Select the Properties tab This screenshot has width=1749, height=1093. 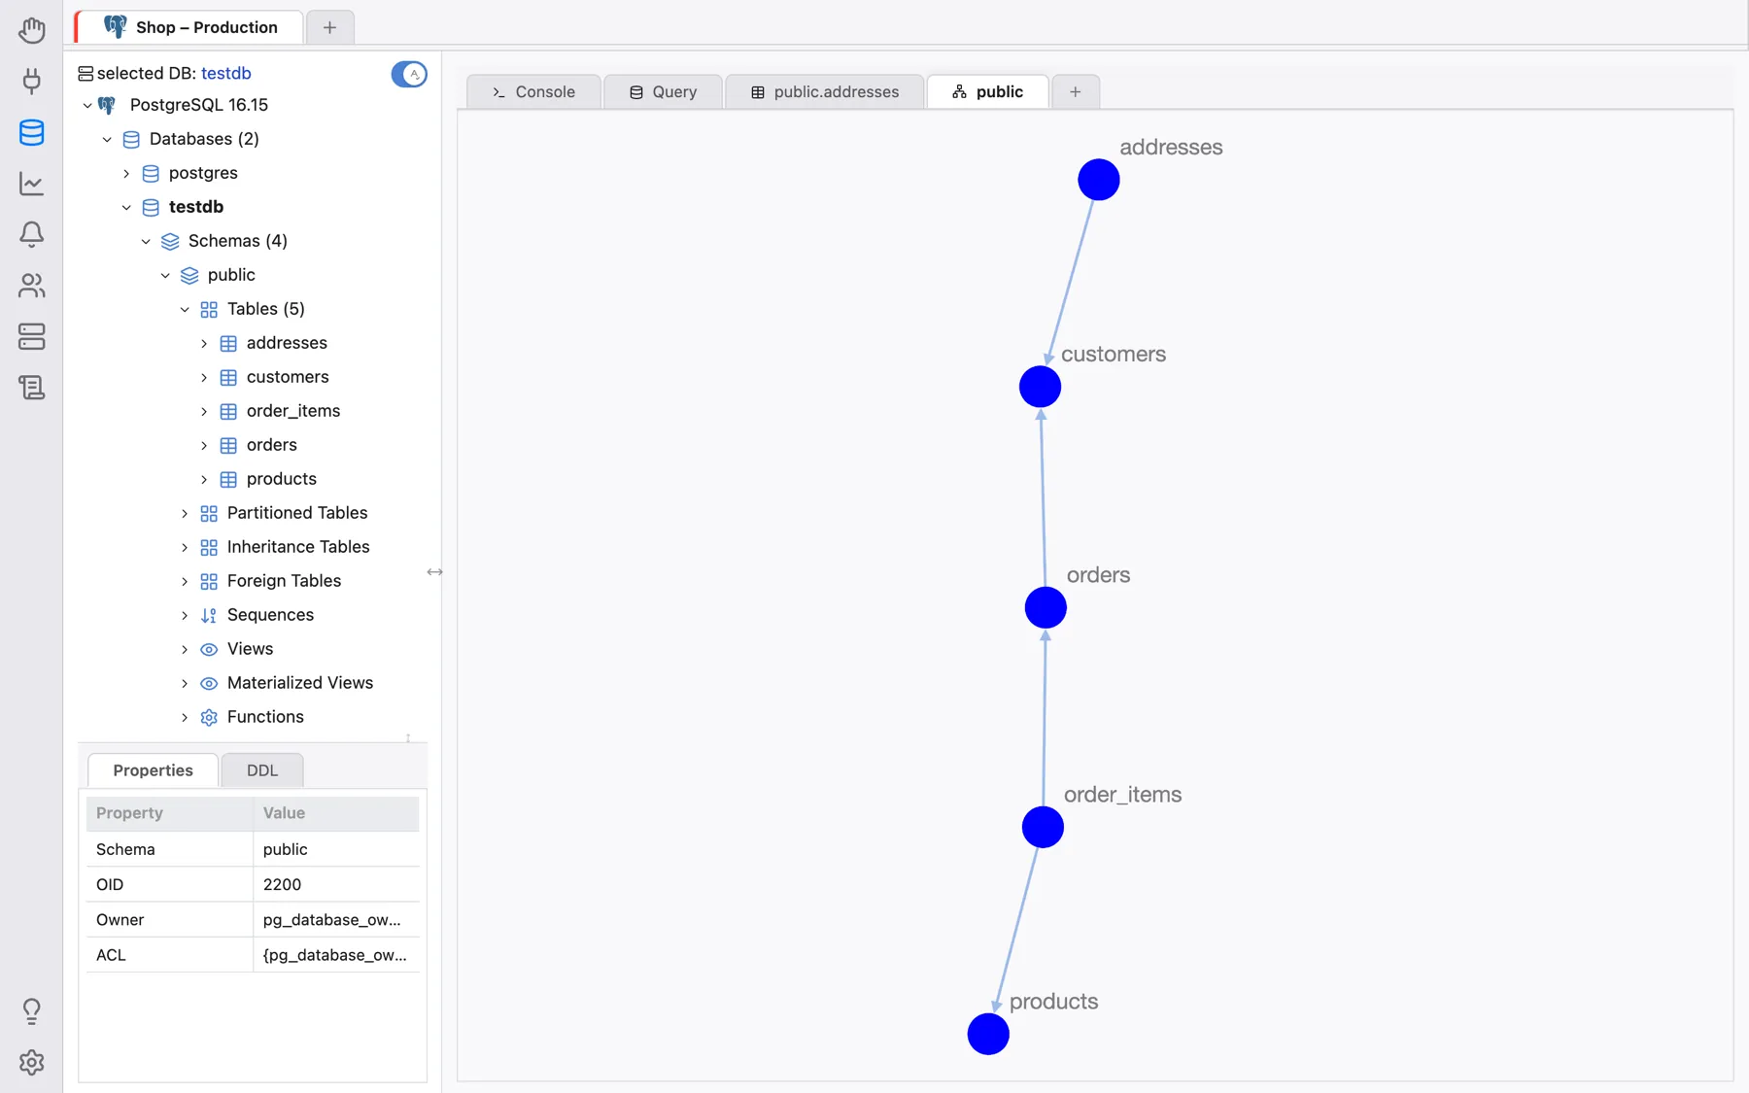pyautogui.click(x=153, y=769)
